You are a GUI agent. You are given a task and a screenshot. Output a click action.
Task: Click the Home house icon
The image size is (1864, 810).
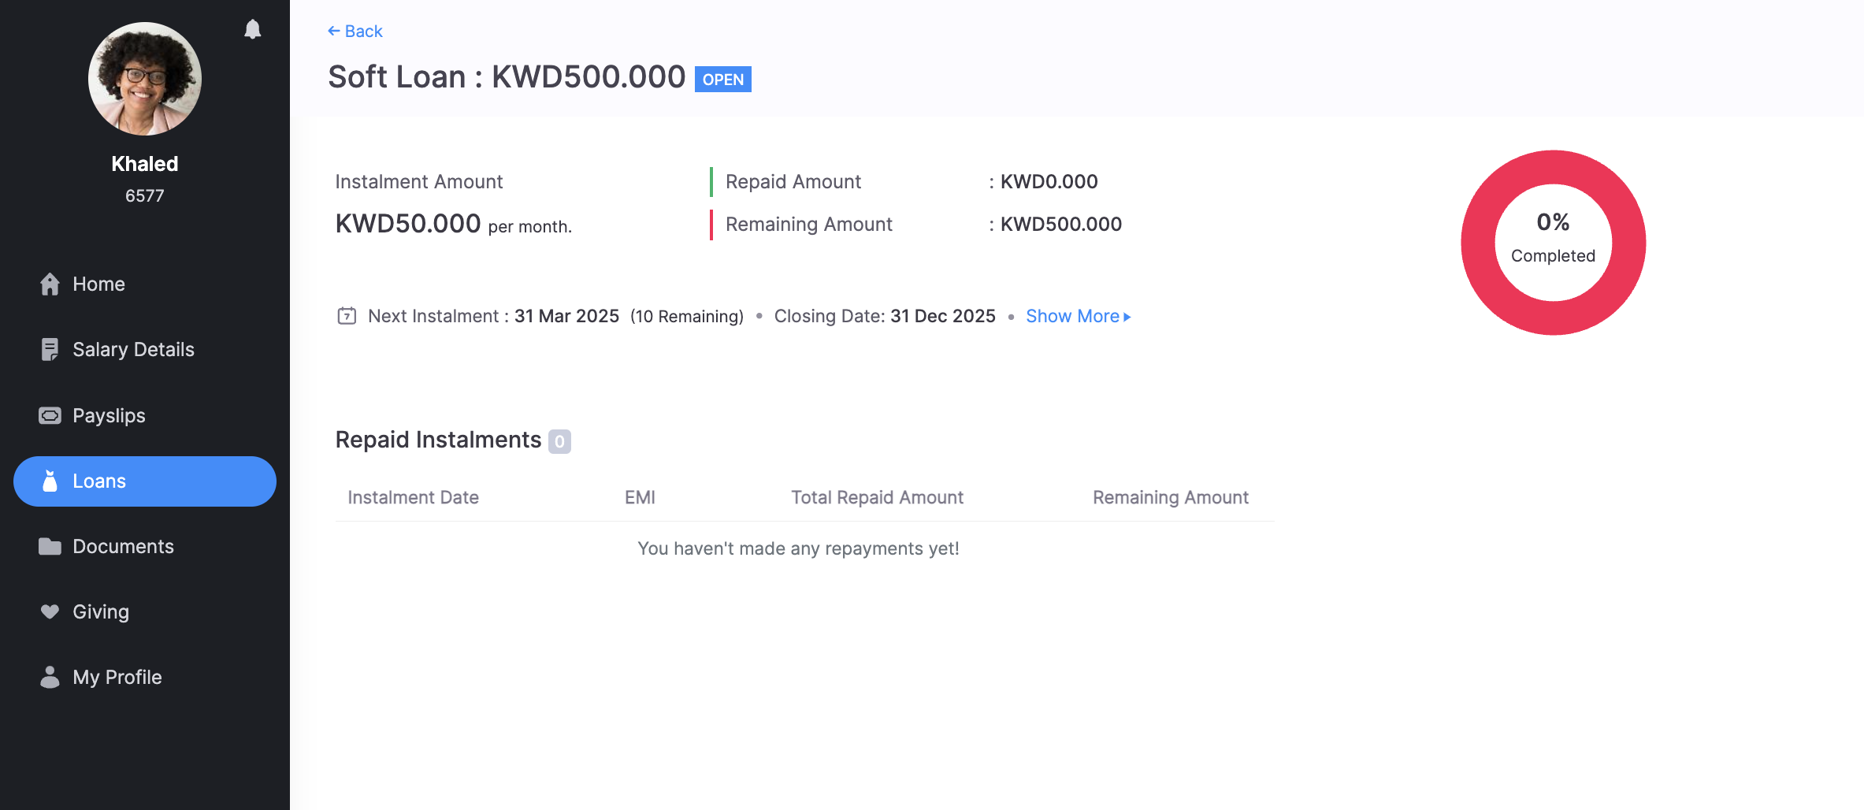coord(50,284)
